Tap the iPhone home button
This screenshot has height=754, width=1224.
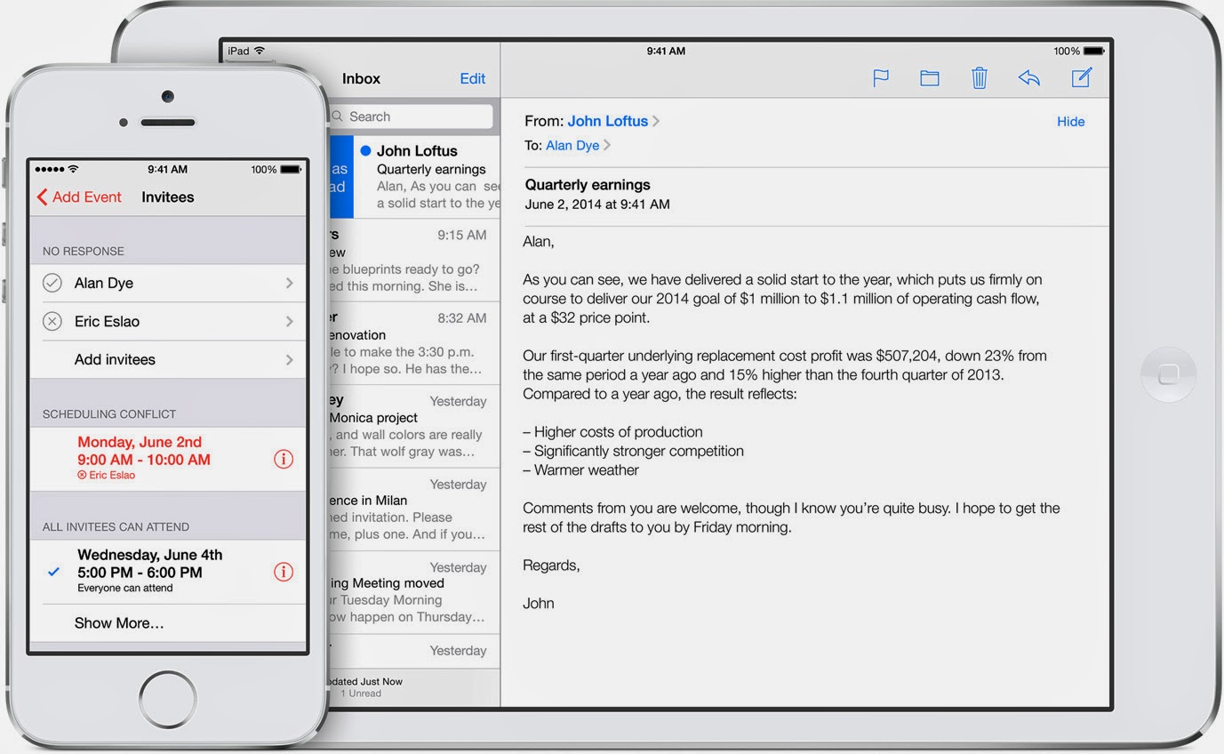pos(167,698)
